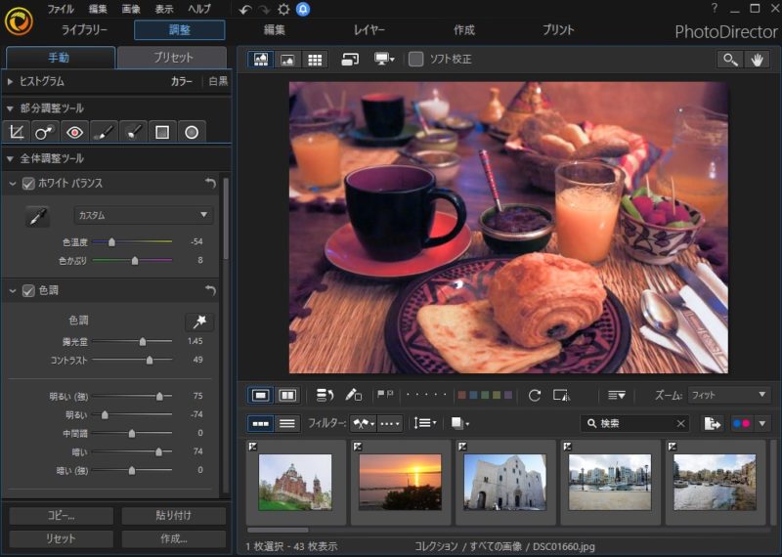Click the thumbnail search input field
Viewport: 782px width, 557px height.
pos(636,423)
